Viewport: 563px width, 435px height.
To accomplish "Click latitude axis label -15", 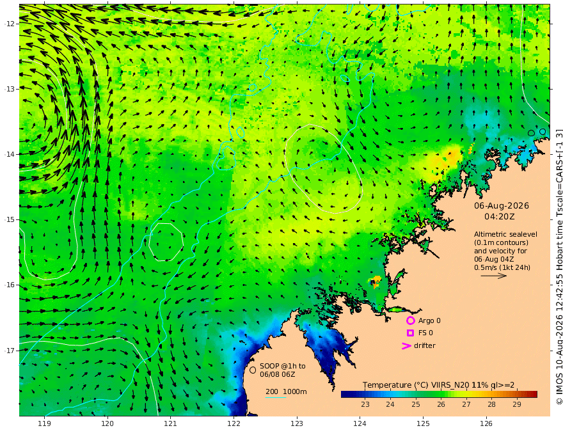I will (x=10, y=219).
